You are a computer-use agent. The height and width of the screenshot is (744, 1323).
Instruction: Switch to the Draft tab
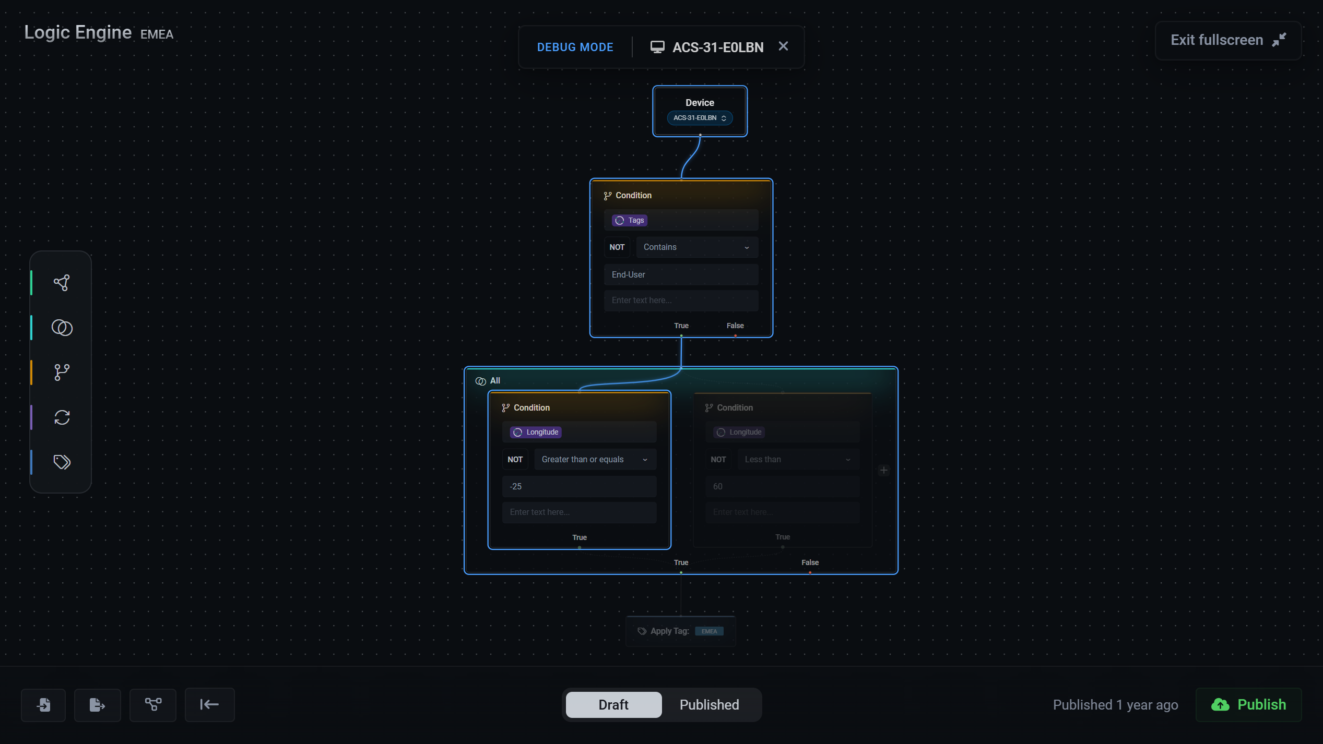click(613, 705)
